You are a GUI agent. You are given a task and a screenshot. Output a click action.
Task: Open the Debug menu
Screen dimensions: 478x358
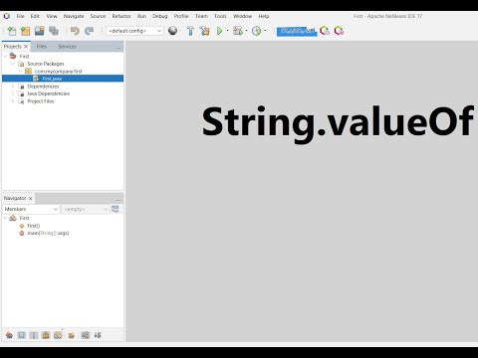pos(160,16)
